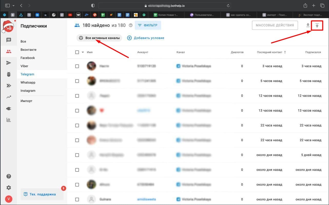Open the Импорт section in left menu
329x205 pixels.
click(26, 101)
